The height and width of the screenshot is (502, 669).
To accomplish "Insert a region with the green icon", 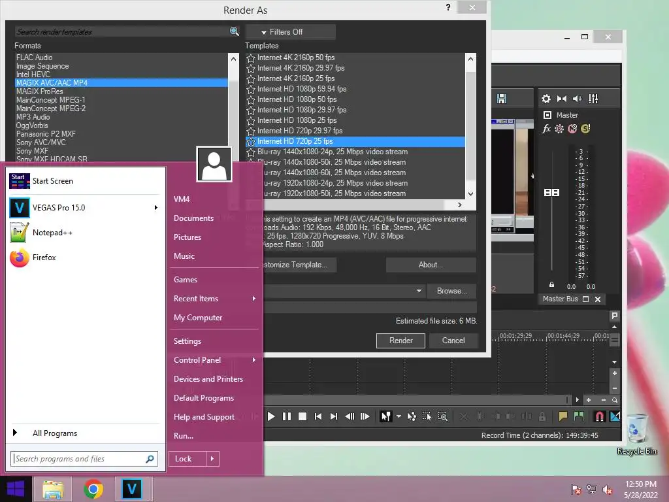I will pyautogui.click(x=579, y=416).
